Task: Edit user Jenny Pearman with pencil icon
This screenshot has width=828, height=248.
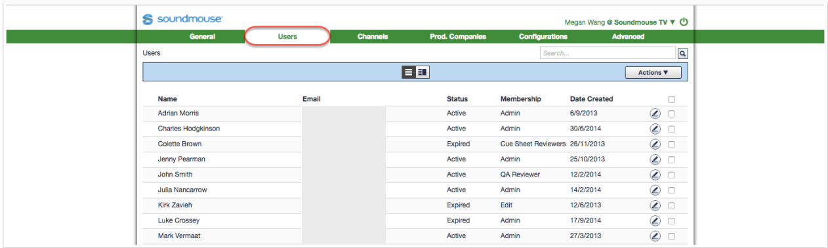Action: [x=655, y=159]
